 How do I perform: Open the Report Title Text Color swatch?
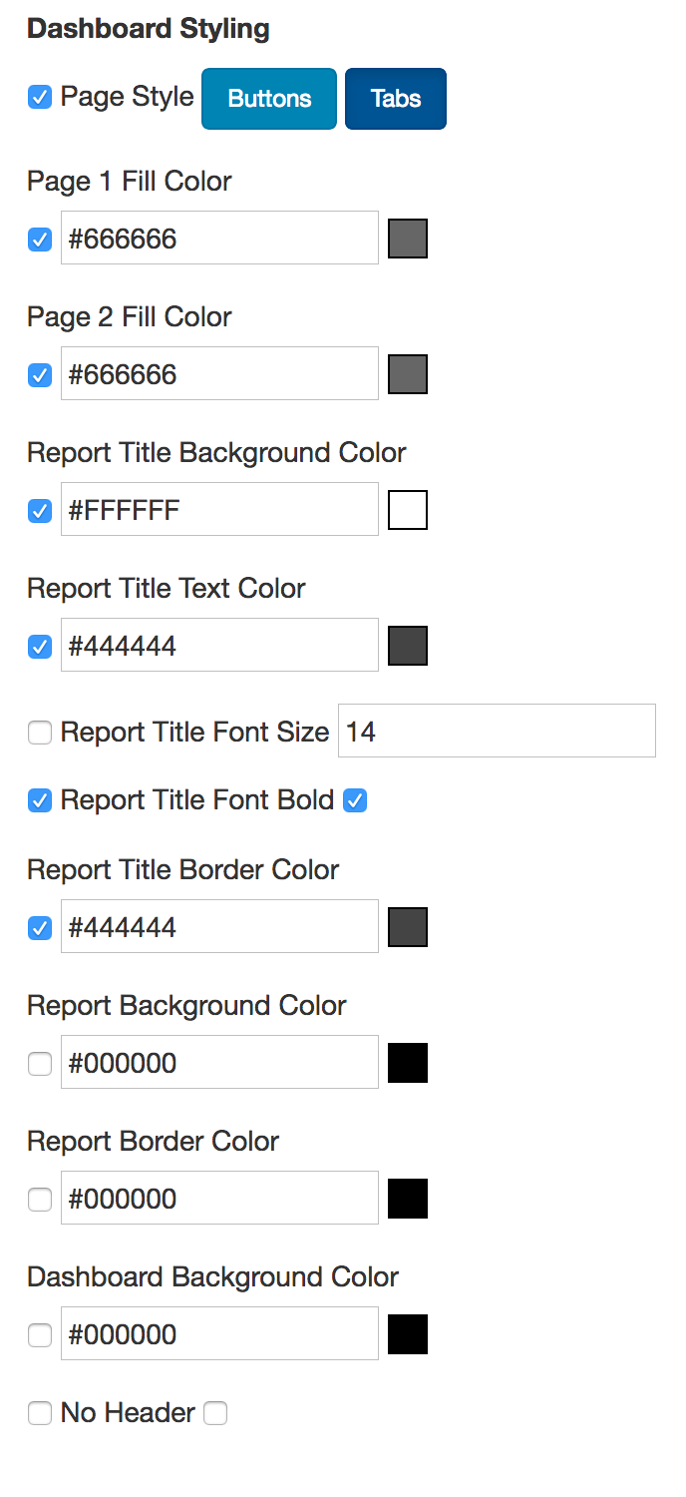point(407,645)
